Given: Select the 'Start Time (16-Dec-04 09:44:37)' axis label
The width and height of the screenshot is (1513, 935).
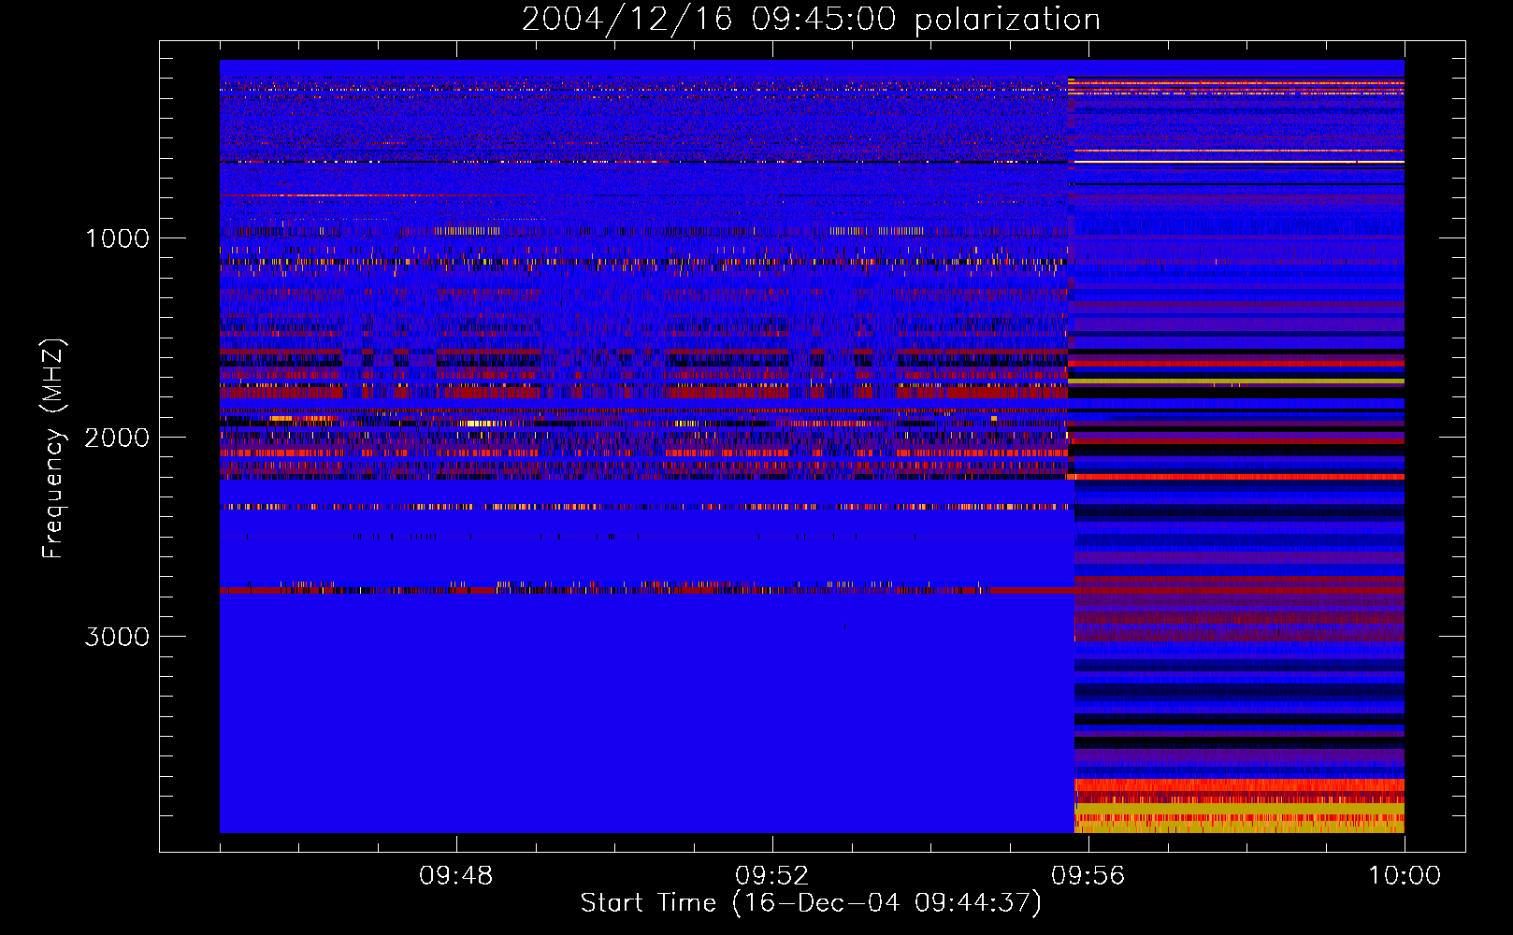Looking at the screenshot, I should coord(811,903).
